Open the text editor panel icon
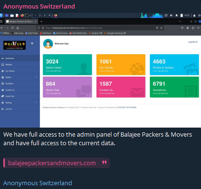201x189 pixels. [17, 15]
